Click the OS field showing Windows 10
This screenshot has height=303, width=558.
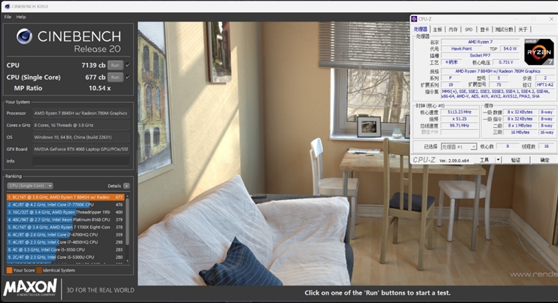81,137
